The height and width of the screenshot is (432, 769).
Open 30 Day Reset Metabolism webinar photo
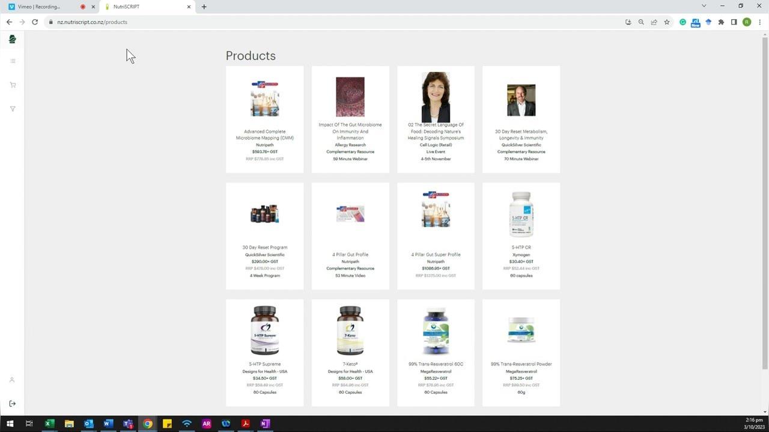(x=521, y=100)
